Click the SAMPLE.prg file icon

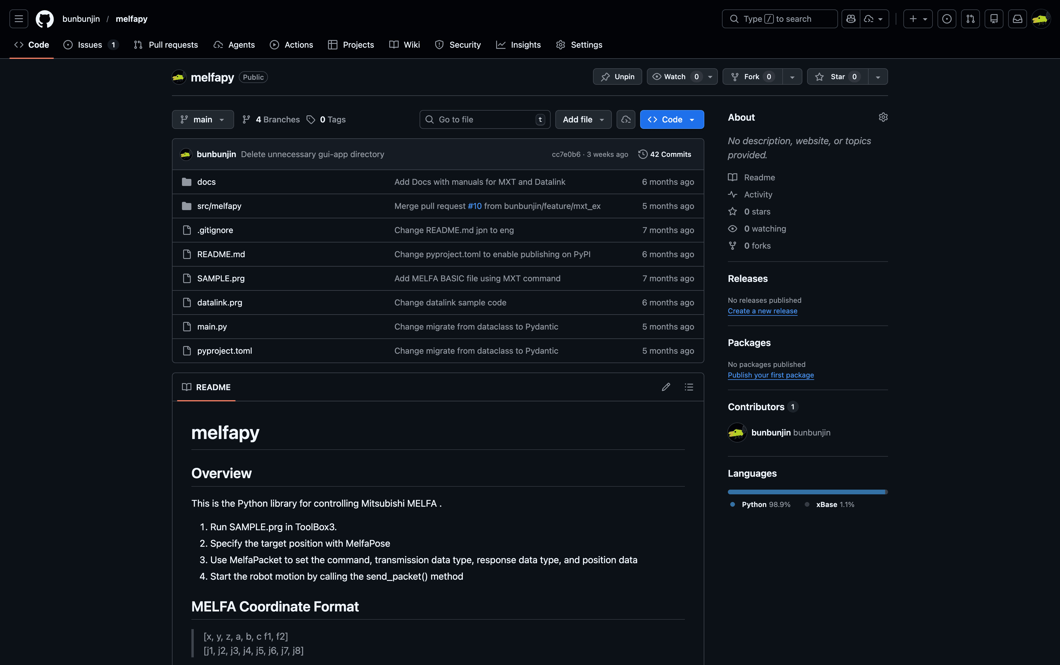[187, 278]
